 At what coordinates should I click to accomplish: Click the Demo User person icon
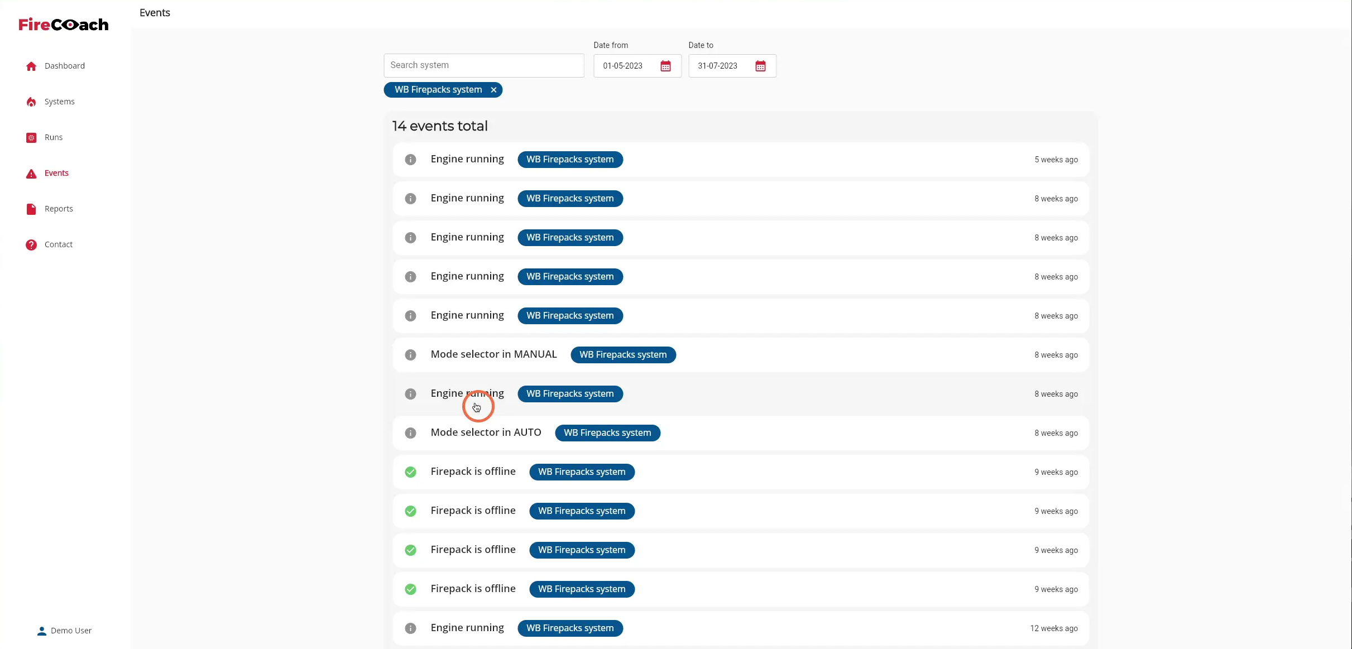pos(42,631)
